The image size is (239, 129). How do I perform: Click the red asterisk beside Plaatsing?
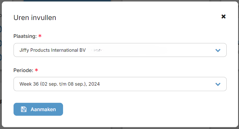click(x=40, y=36)
